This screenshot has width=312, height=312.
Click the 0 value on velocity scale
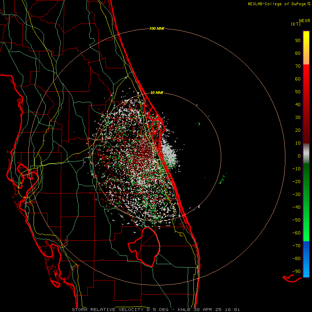click(299, 156)
